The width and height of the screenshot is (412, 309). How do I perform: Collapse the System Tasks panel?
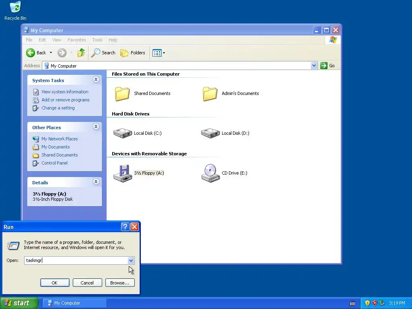pyautogui.click(x=96, y=80)
